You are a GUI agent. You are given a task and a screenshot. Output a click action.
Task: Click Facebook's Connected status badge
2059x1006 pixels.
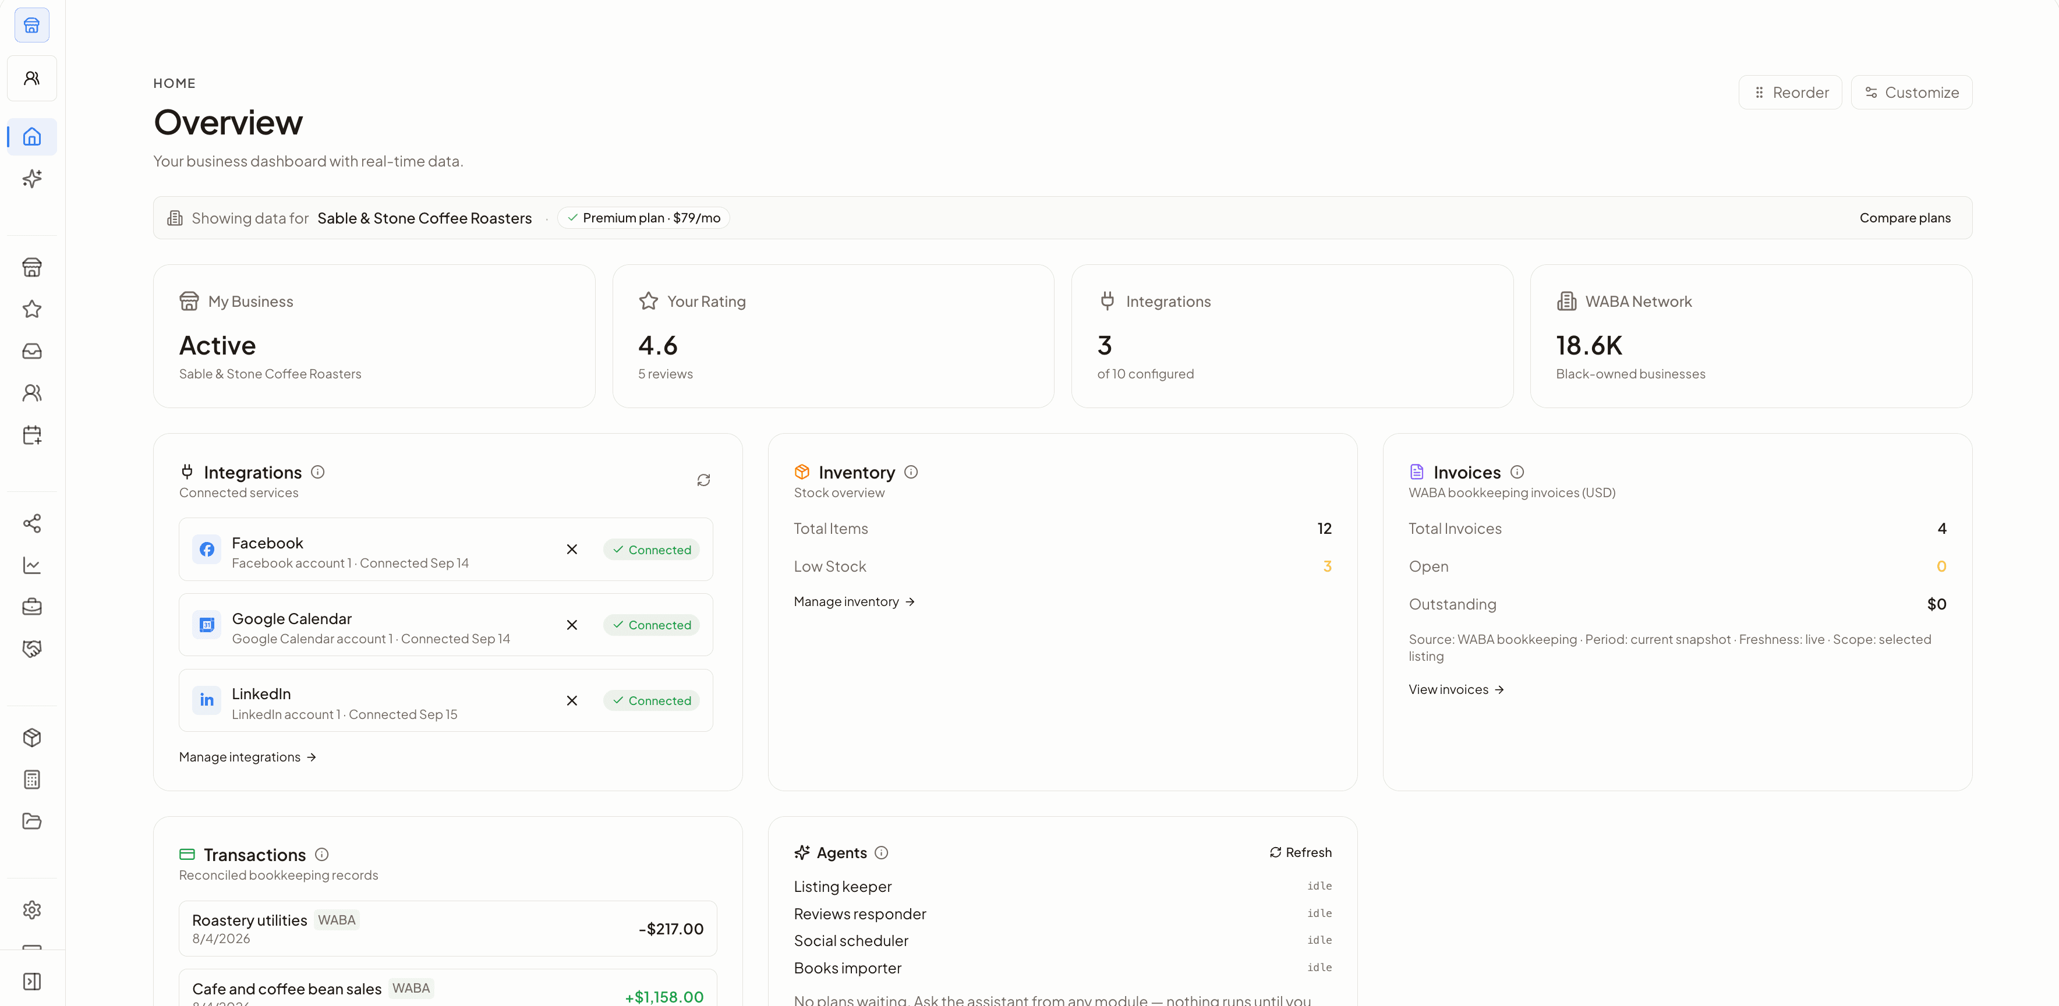click(x=652, y=550)
